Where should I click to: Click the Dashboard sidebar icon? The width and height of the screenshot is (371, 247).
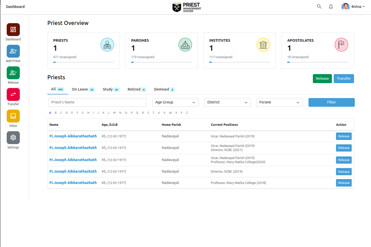tap(13, 30)
